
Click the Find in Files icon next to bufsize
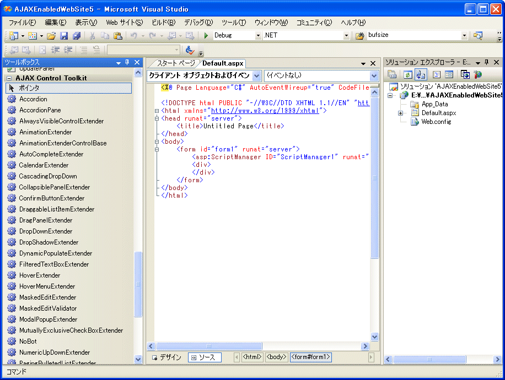(360, 36)
